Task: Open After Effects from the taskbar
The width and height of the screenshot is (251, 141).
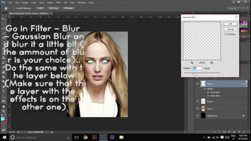Action: click(x=113, y=137)
